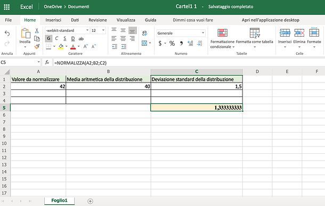The height and width of the screenshot is (206, 325).
Task: Click the fx insert function icon
Action: click(47, 62)
